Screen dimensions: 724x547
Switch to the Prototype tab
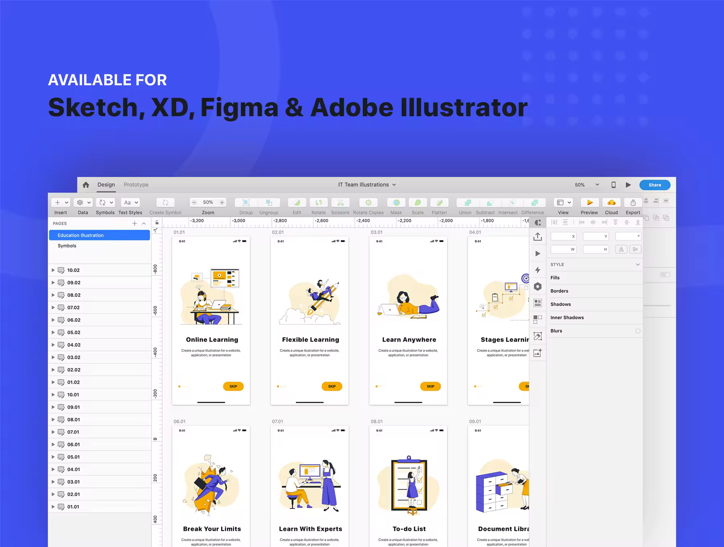[x=136, y=185]
